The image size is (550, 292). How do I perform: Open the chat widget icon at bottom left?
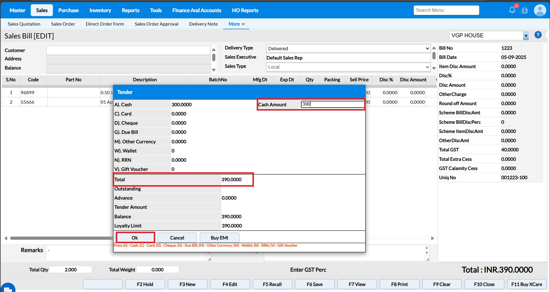8,288
